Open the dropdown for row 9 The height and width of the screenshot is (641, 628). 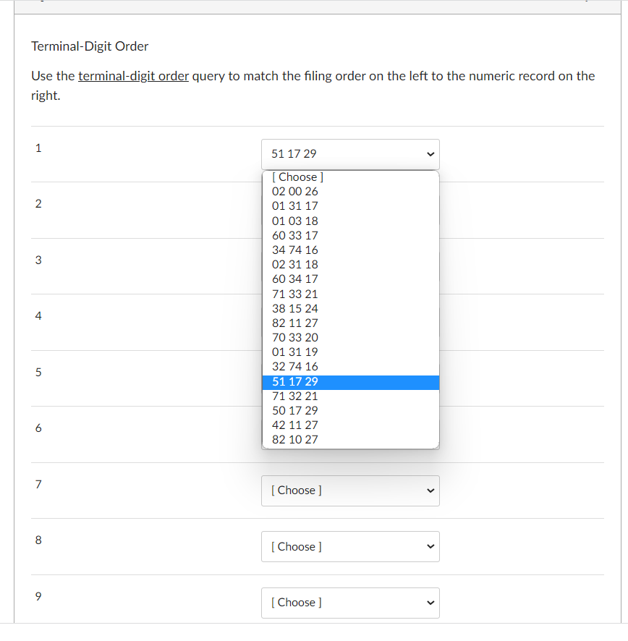(x=350, y=603)
